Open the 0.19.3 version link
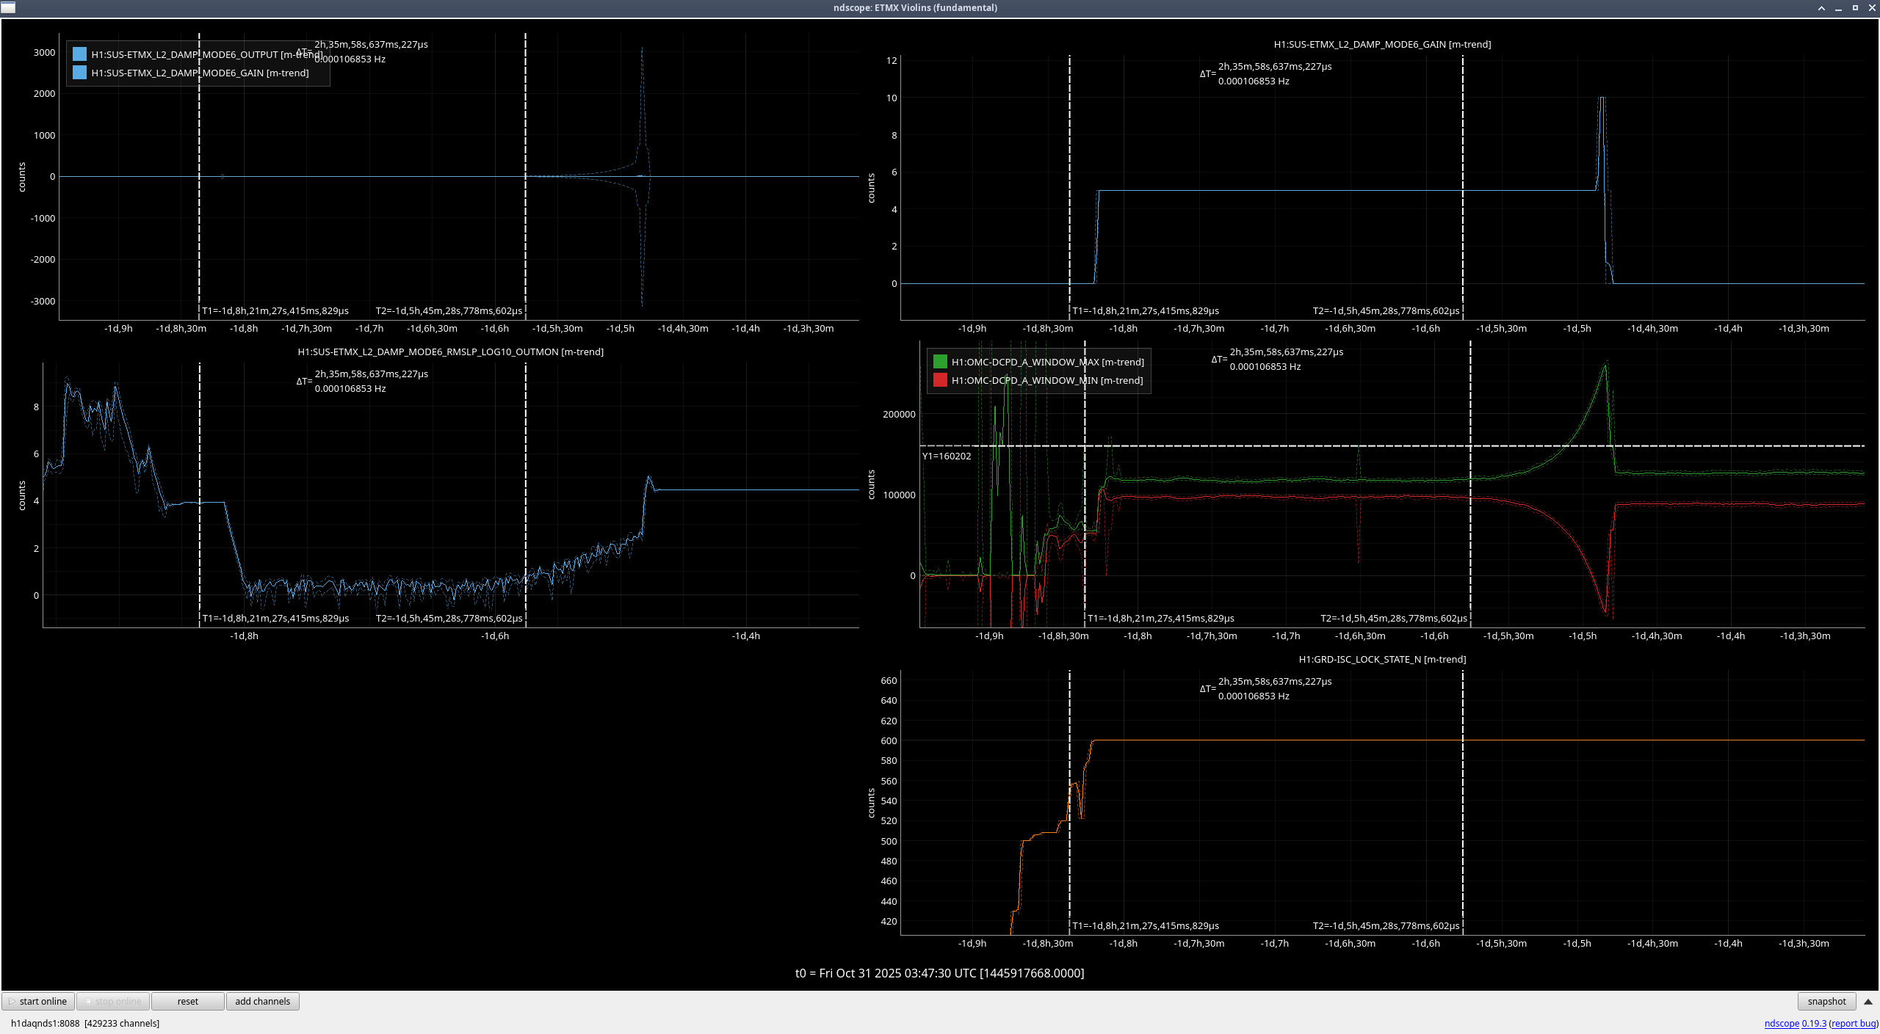Screen dimensions: 1880x1034 tap(1814, 1023)
